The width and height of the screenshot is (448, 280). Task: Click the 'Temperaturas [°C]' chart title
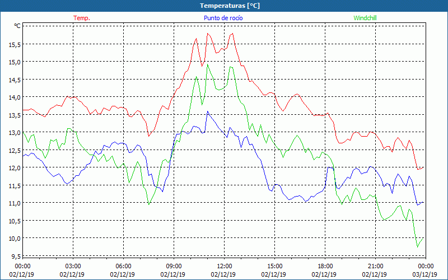(230, 6)
